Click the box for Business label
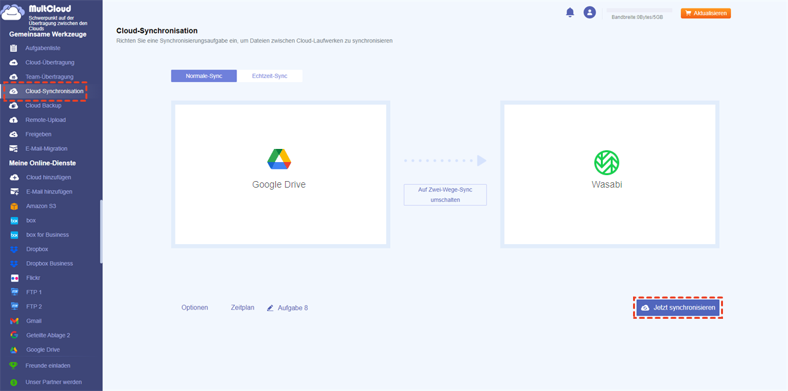788x391 pixels. 47,235
